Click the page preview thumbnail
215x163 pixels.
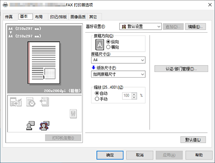44,63
